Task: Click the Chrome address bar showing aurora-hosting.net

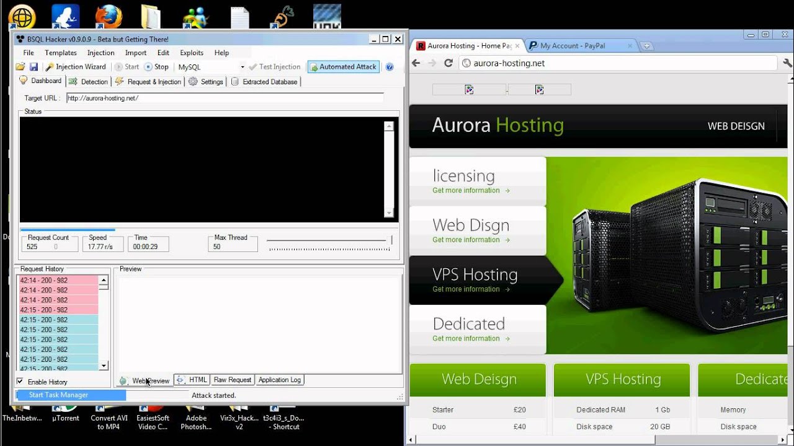Action: 618,63
